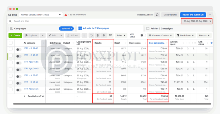Expand the Results from 7 ad row
The height and width of the screenshot is (114, 220).
tap(24, 96)
